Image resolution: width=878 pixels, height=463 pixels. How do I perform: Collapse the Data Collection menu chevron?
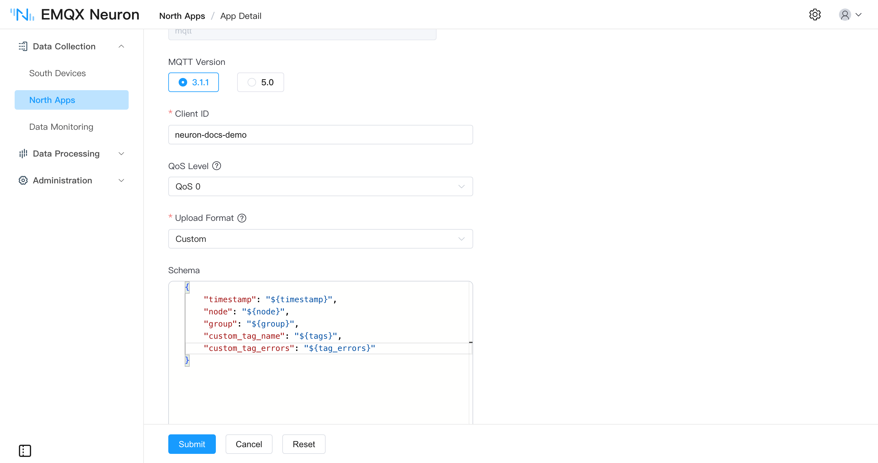point(121,46)
